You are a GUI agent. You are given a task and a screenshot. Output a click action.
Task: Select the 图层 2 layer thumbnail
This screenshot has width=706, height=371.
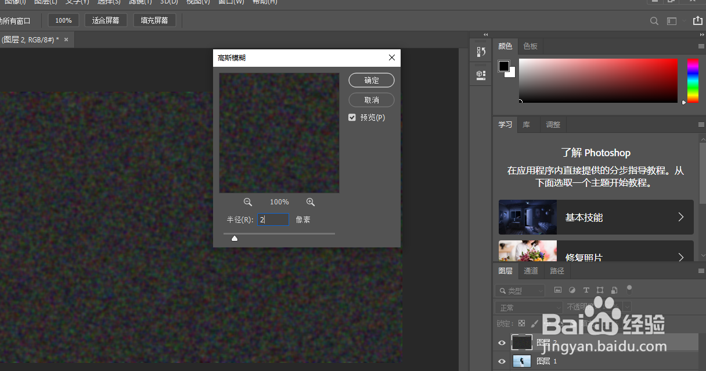(x=521, y=343)
